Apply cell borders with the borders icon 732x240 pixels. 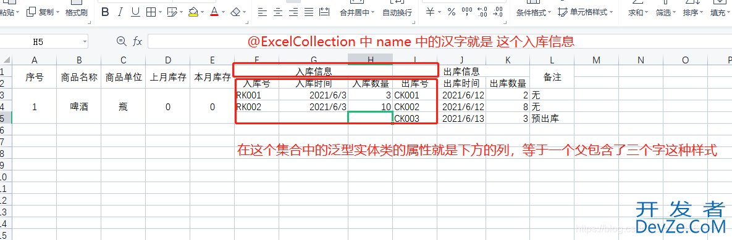(x=151, y=12)
